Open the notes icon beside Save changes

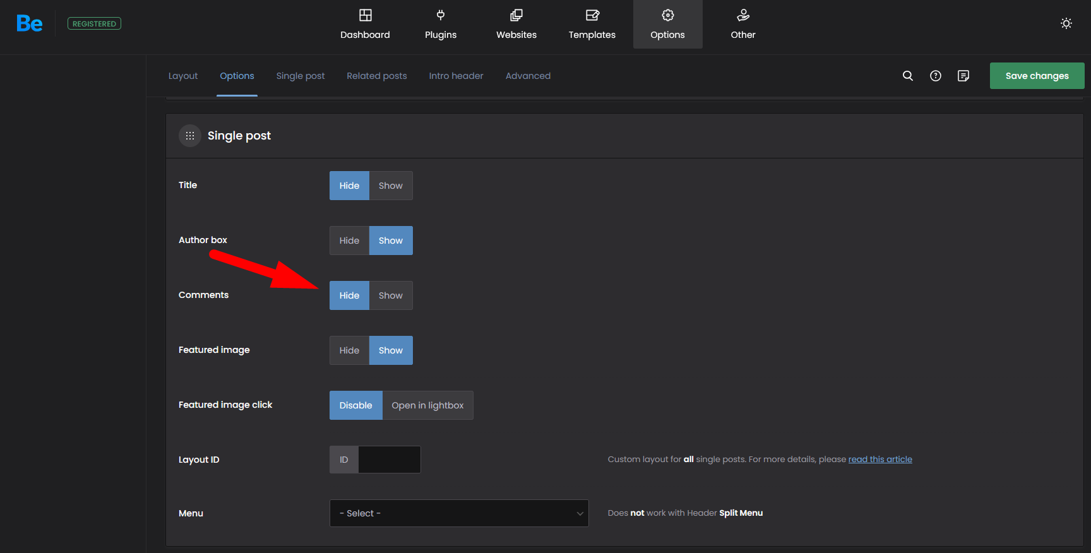coord(963,76)
